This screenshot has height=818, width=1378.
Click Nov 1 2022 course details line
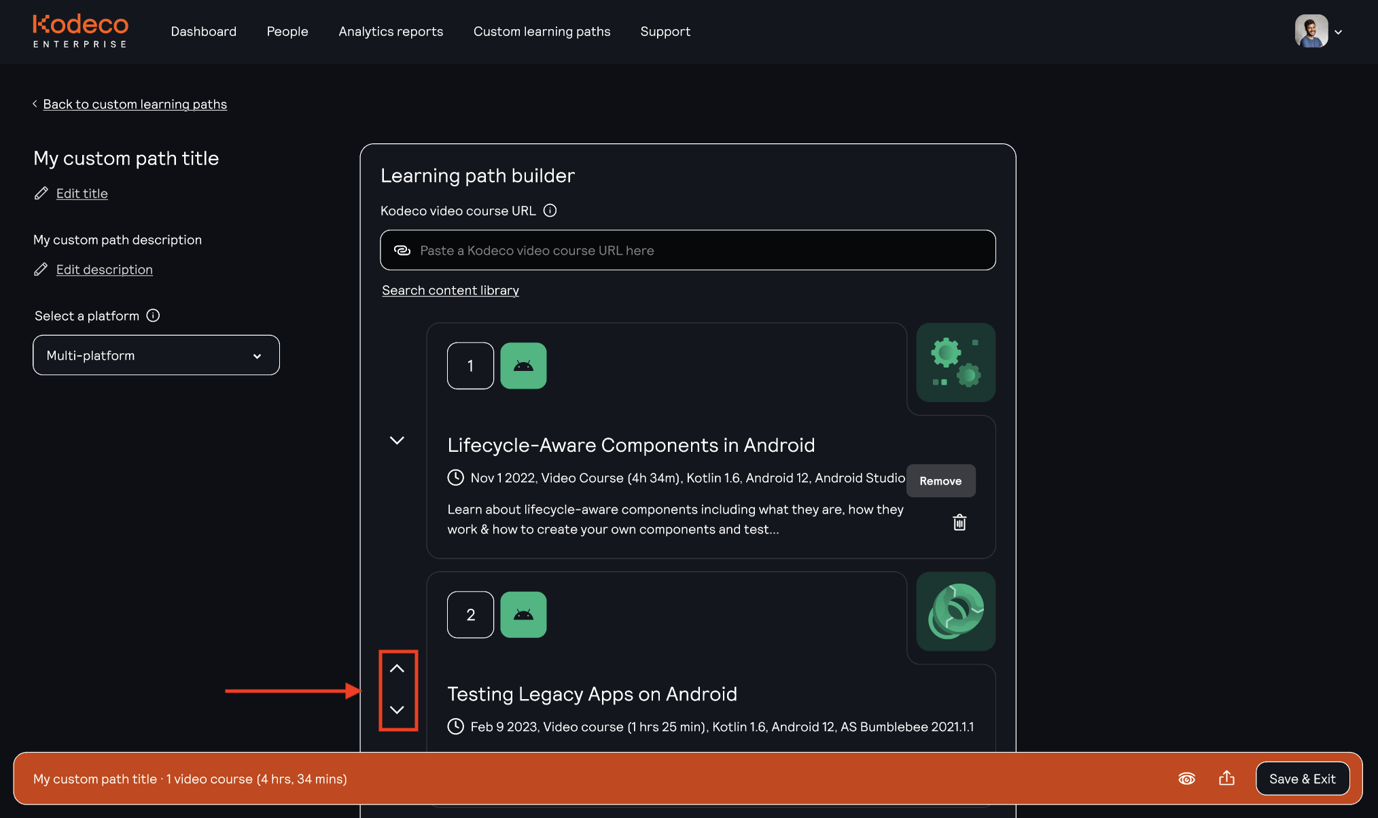pyautogui.click(x=688, y=478)
